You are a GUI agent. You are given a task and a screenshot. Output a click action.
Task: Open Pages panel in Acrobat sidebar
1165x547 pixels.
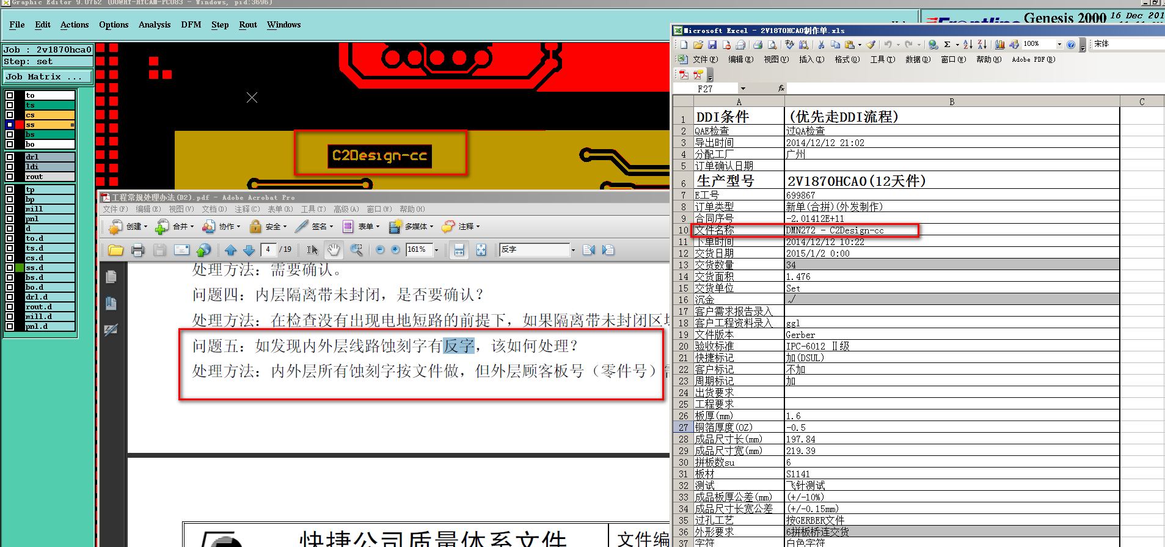111,277
